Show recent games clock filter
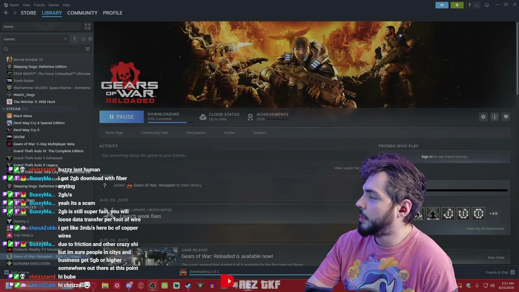Image resolution: width=519 pixels, height=292 pixels. (x=83, y=39)
